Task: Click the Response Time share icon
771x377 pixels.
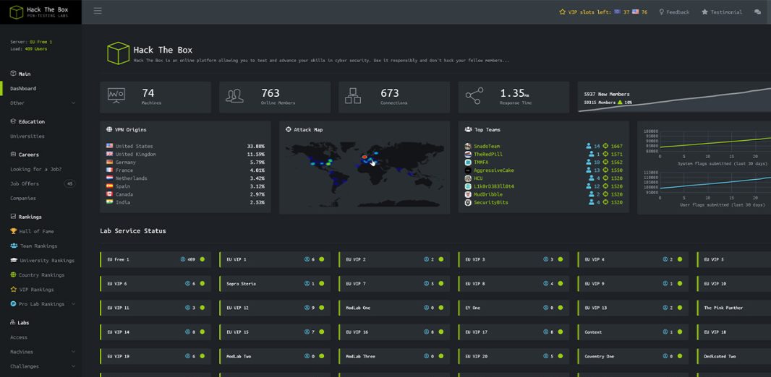Action: click(x=474, y=96)
